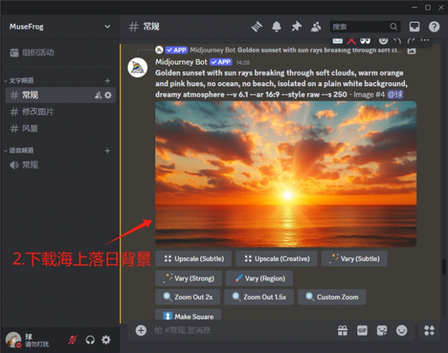The width and height of the screenshot is (448, 353).
Task: Click Vary (Region) button
Action: click(x=259, y=278)
